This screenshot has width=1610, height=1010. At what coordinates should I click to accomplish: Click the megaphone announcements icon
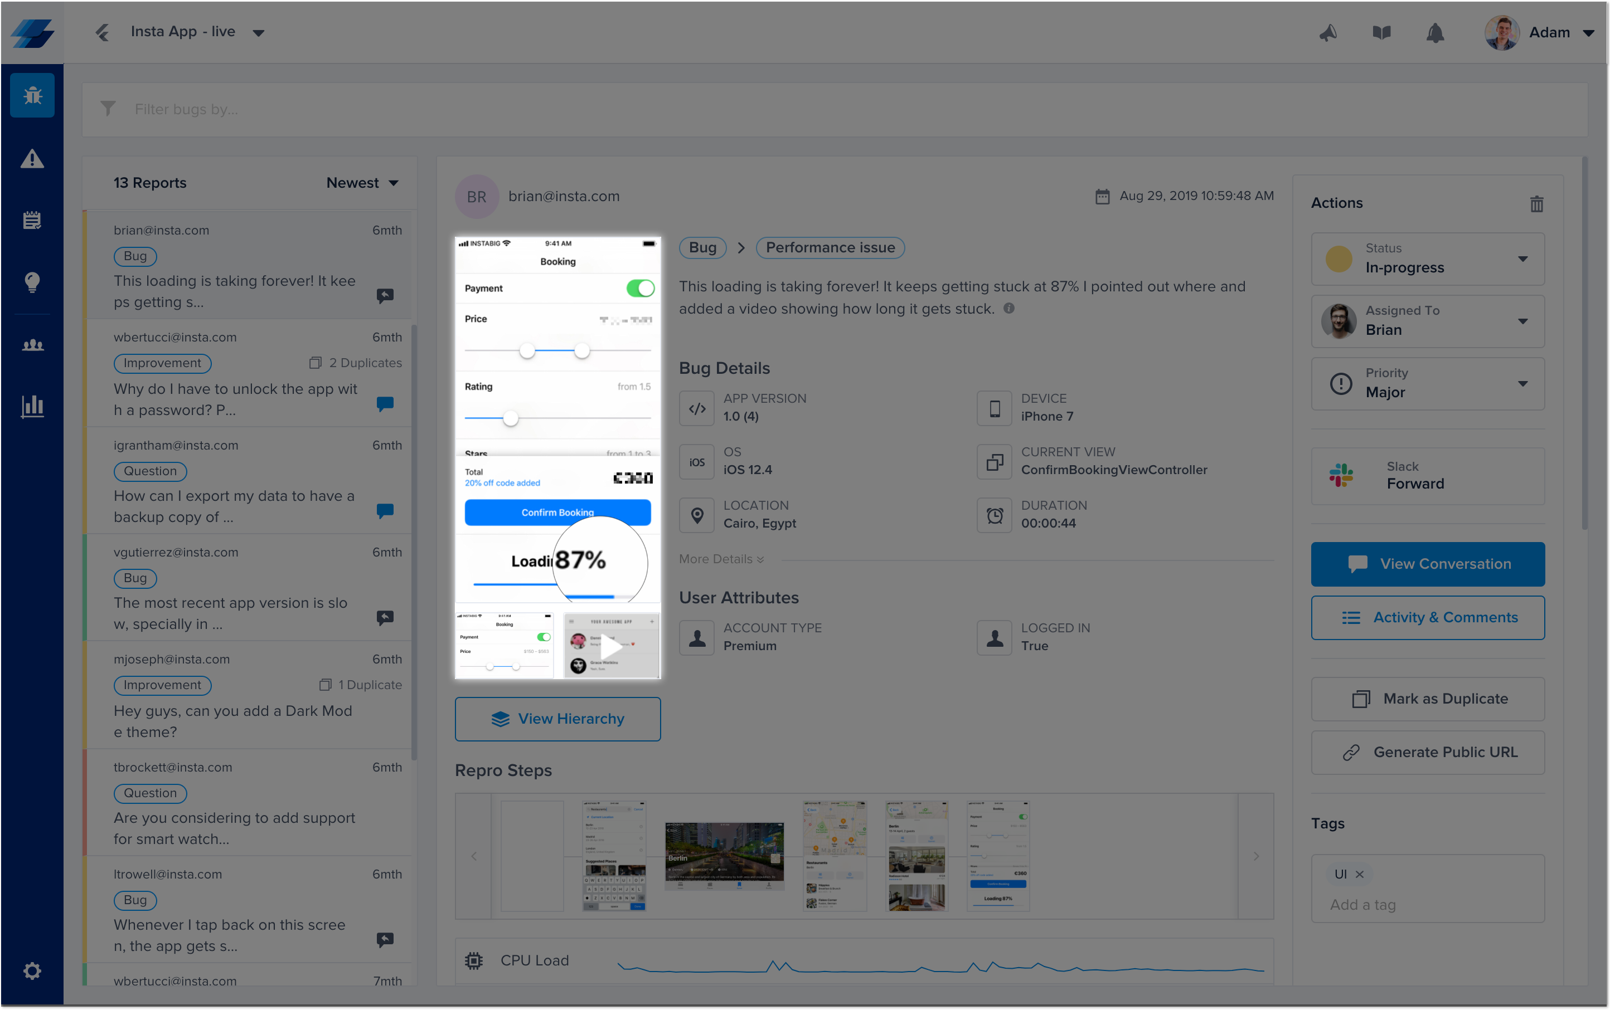[1328, 33]
